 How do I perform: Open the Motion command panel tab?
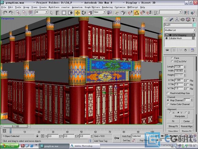[182, 20]
